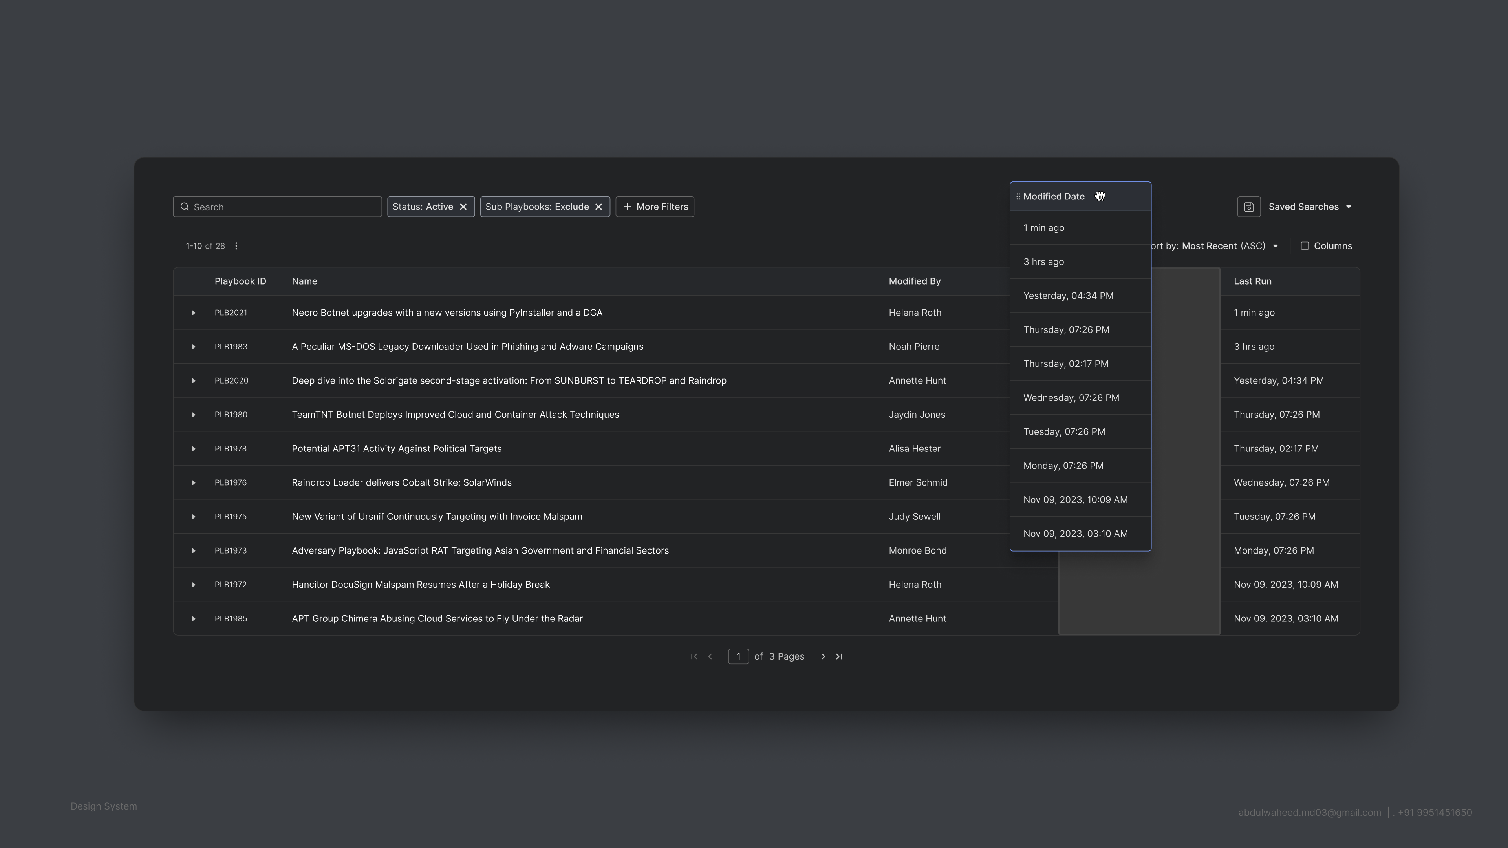Expand row PLB1985

point(193,618)
